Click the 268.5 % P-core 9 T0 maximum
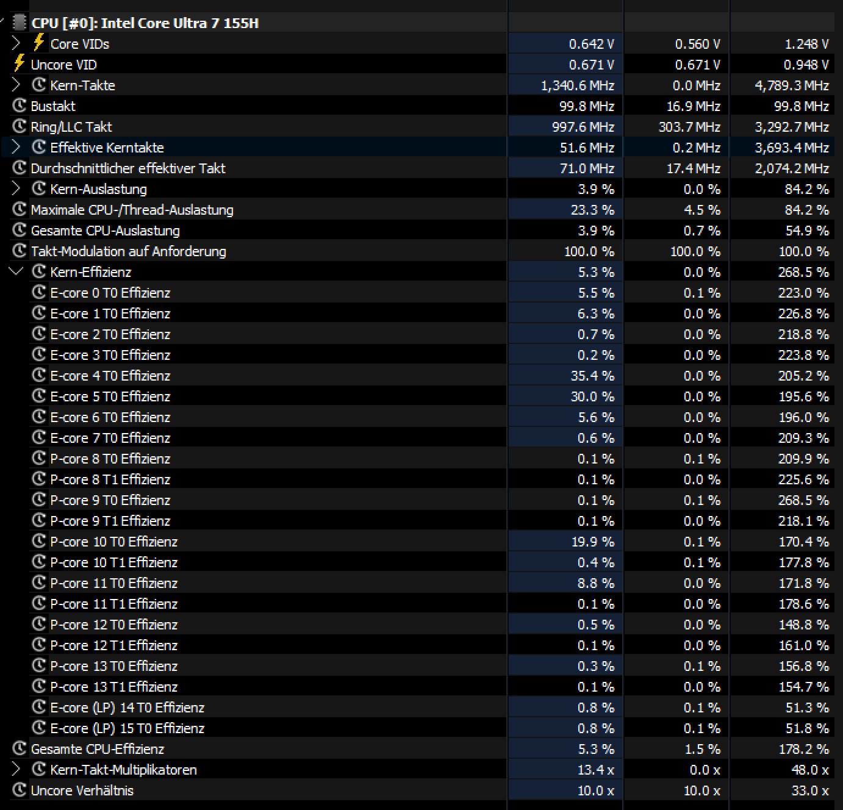This screenshot has width=843, height=810. pos(803,500)
